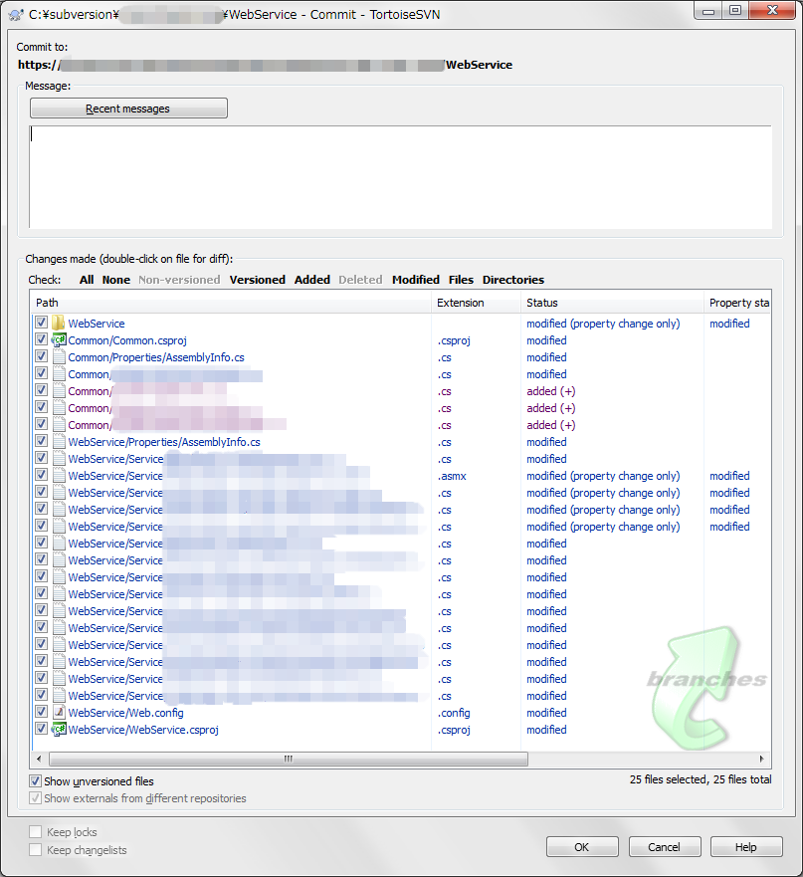Select the Modified check filter
The width and height of the screenshot is (803, 877).
coord(415,280)
